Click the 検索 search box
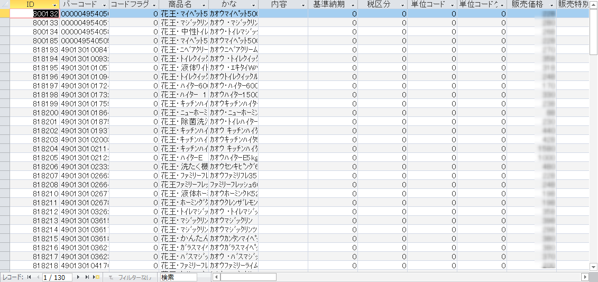This screenshot has width=598, height=282. [x=179, y=277]
